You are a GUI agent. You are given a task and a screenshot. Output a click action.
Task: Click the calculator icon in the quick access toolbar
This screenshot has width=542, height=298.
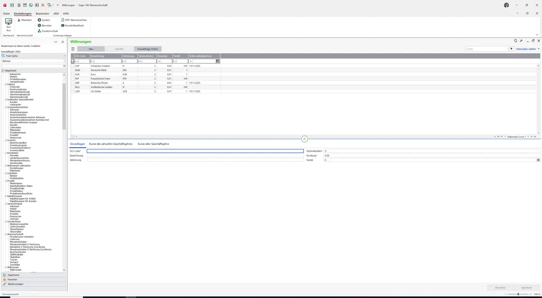[x=19, y=5]
